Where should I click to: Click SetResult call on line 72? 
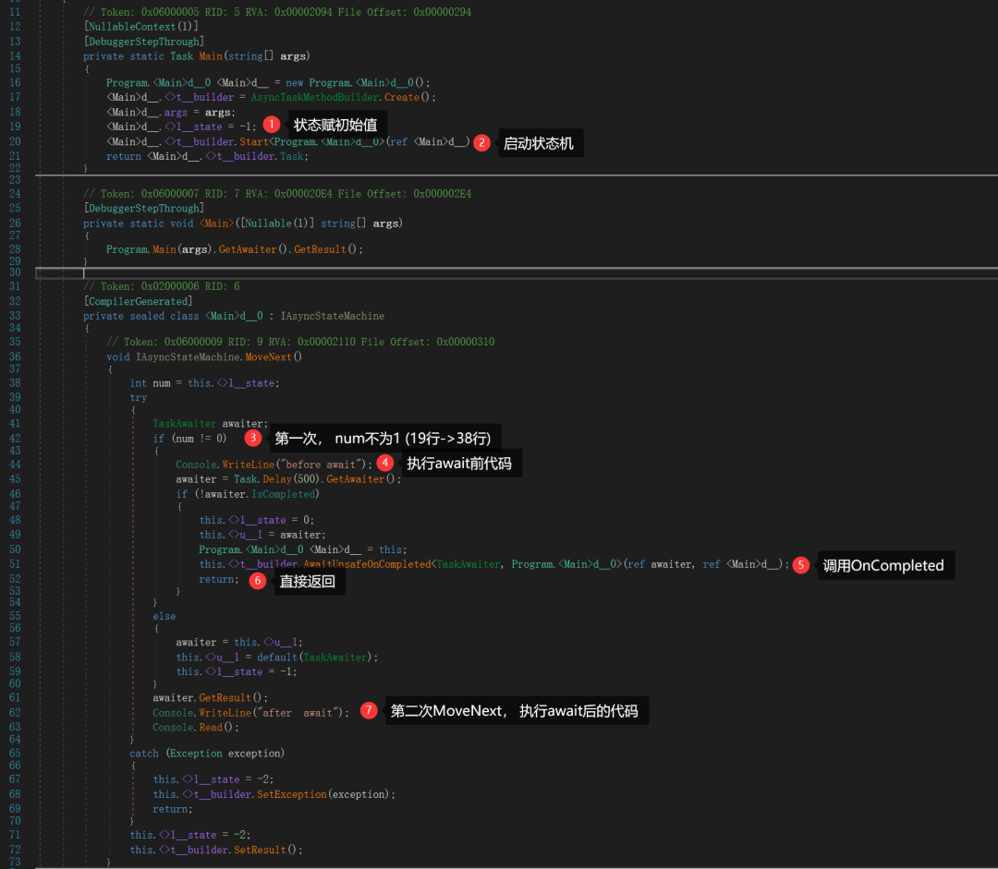(260, 850)
